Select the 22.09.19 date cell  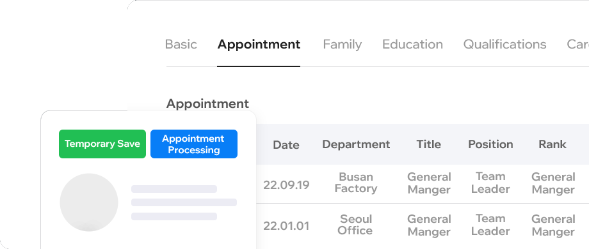click(286, 185)
